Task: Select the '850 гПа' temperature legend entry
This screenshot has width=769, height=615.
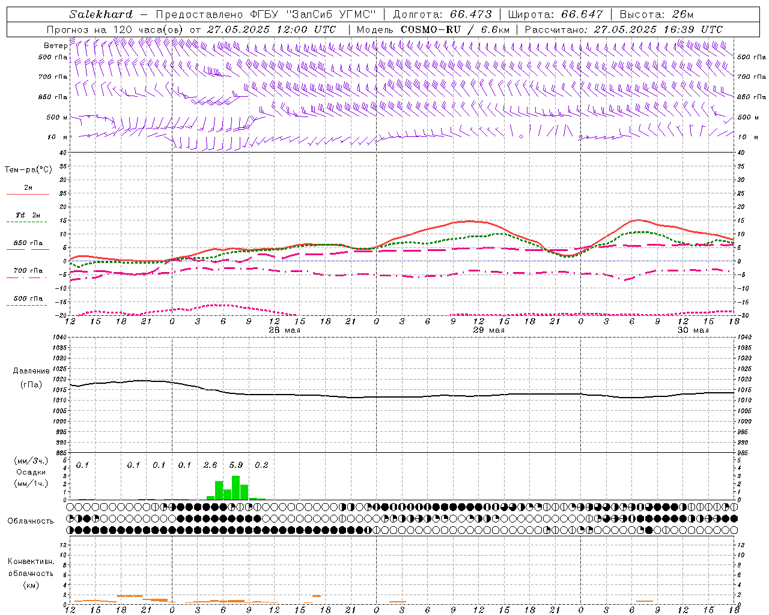Action: [x=28, y=243]
